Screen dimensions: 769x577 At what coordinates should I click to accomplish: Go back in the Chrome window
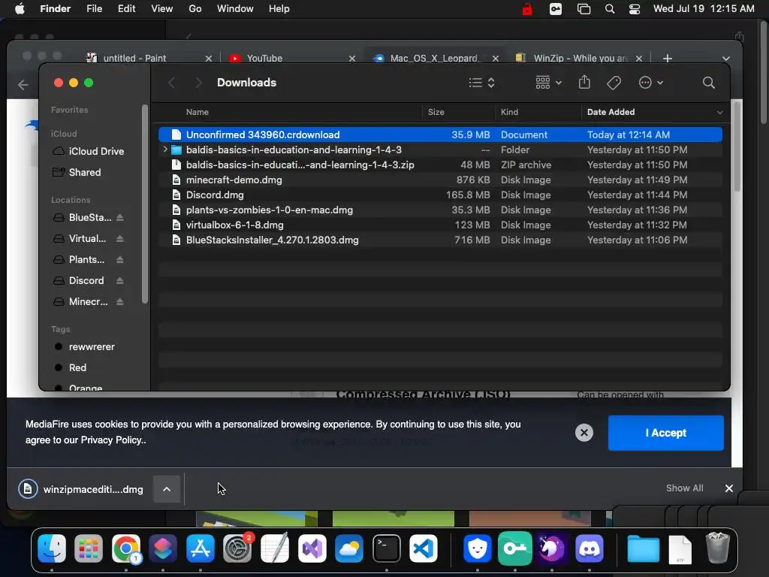(x=23, y=85)
